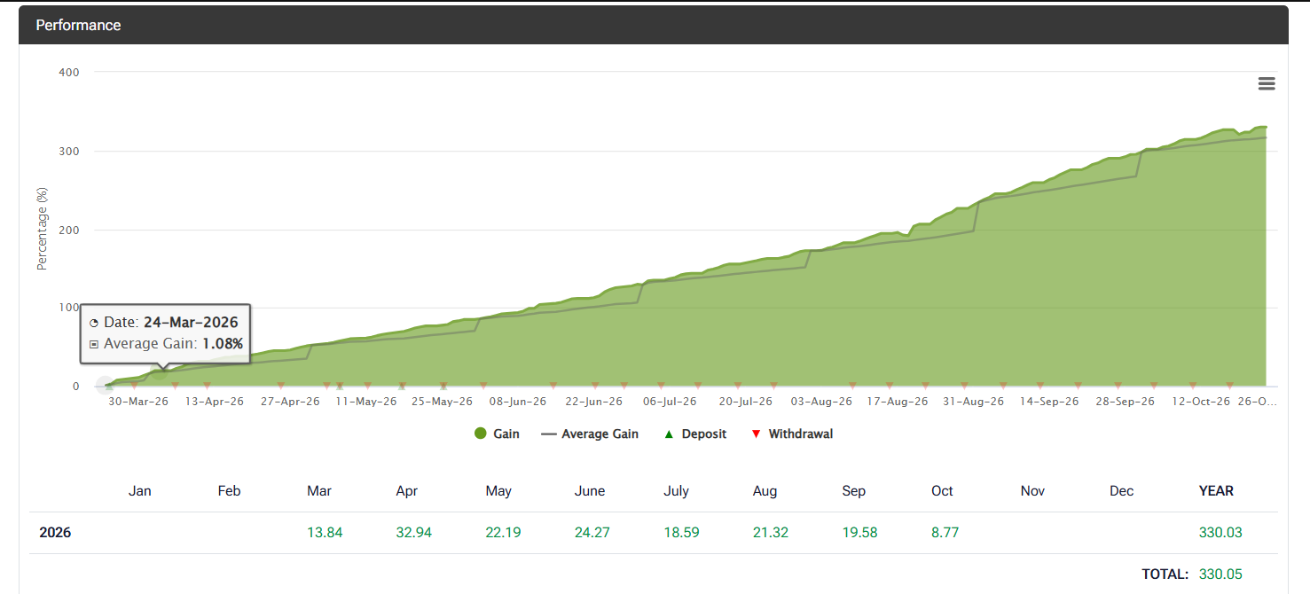Click the Apr value 32.94
The height and width of the screenshot is (594, 1310).
pyautogui.click(x=413, y=533)
